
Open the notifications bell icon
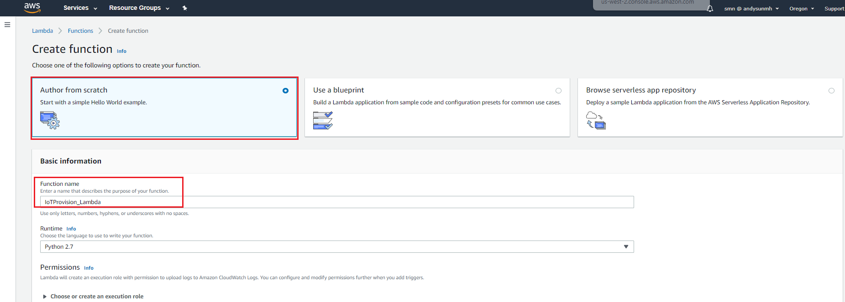710,9
